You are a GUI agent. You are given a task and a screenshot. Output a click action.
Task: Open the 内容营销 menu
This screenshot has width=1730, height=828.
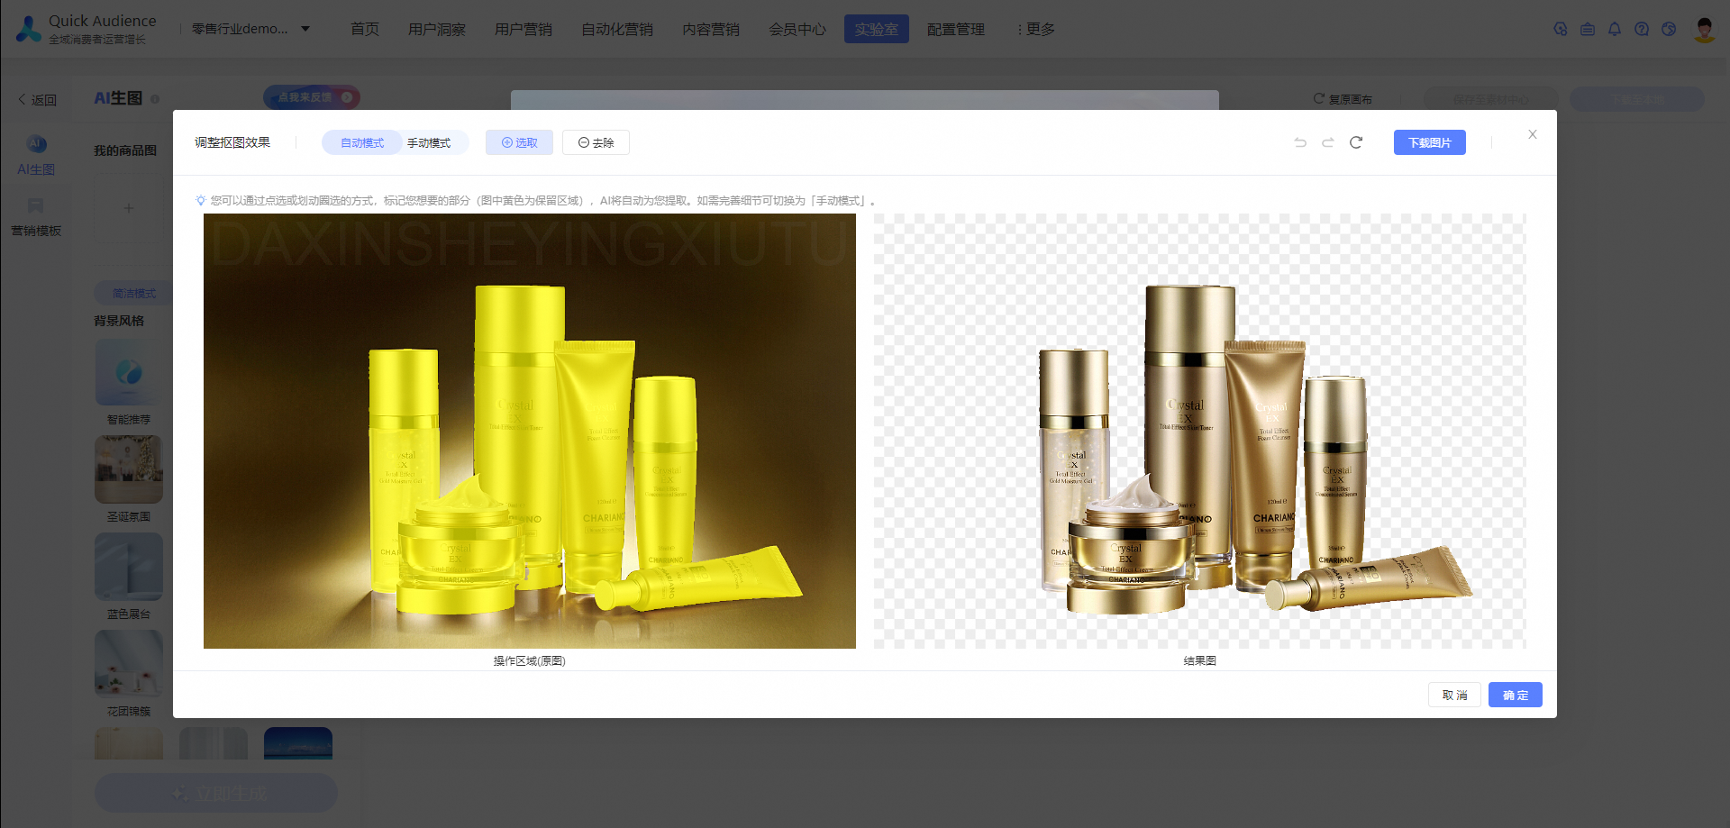[x=711, y=29]
